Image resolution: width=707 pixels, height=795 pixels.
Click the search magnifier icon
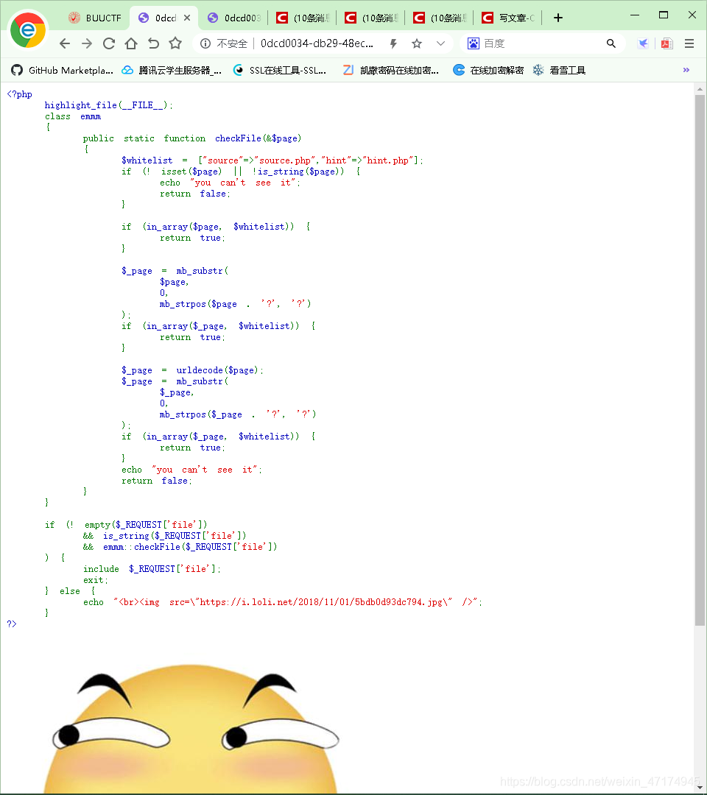pyautogui.click(x=611, y=43)
